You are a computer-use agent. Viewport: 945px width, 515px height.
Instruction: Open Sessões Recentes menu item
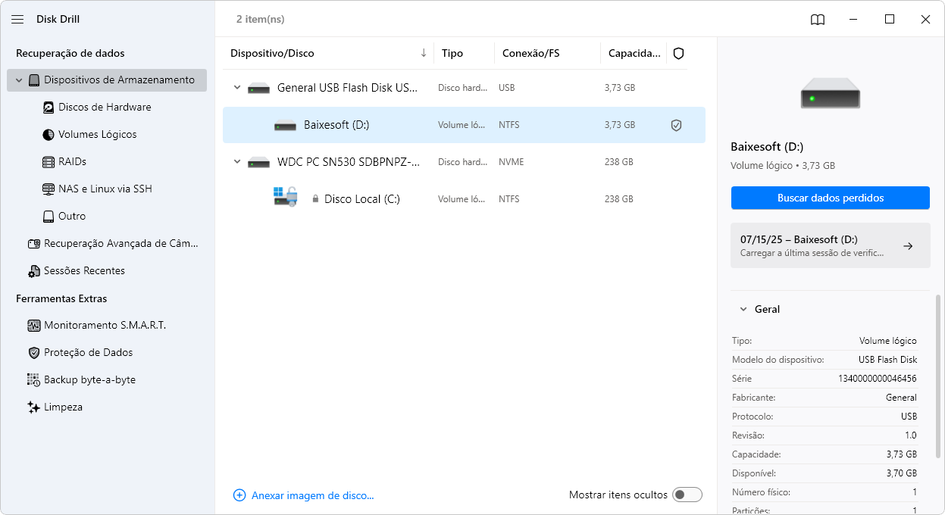(x=84, y=270)
